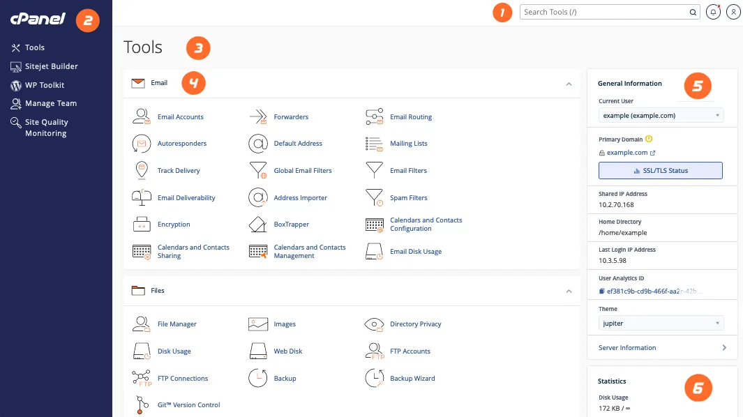Click the File Manager icon
This screenshot has width=743, height=417.
point(142,324)
